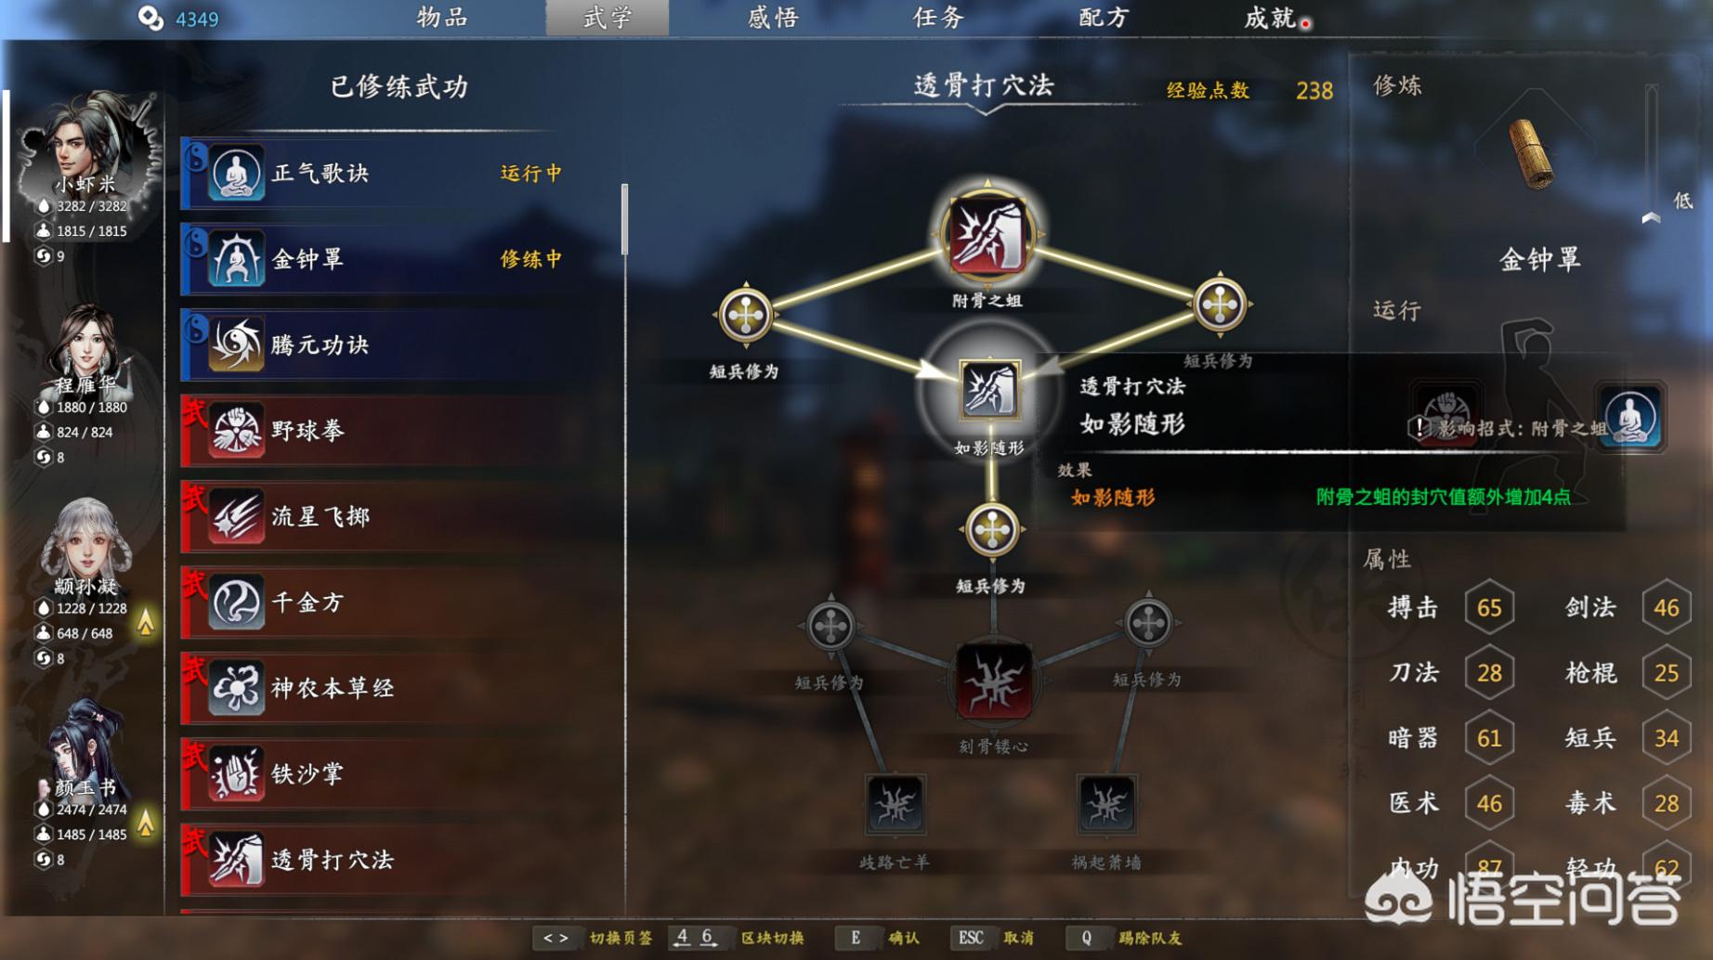This screenshot has width=1713, height=960.
Task: Open the 感悟 tab
Action: pyautogui.click(x=773, y=18)
